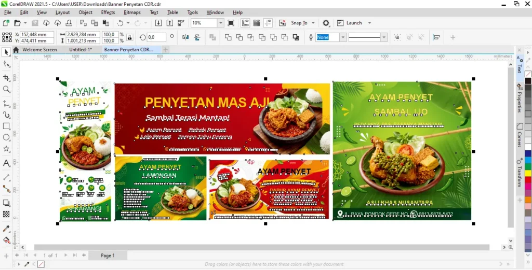Open the Layout menu
This screenshot has height=270, width=532.
pos(62,12)
